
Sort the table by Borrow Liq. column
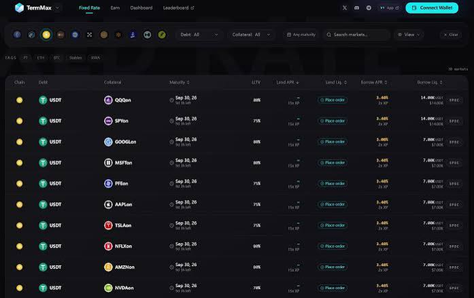pyautogui.click(x=430, y=82)
